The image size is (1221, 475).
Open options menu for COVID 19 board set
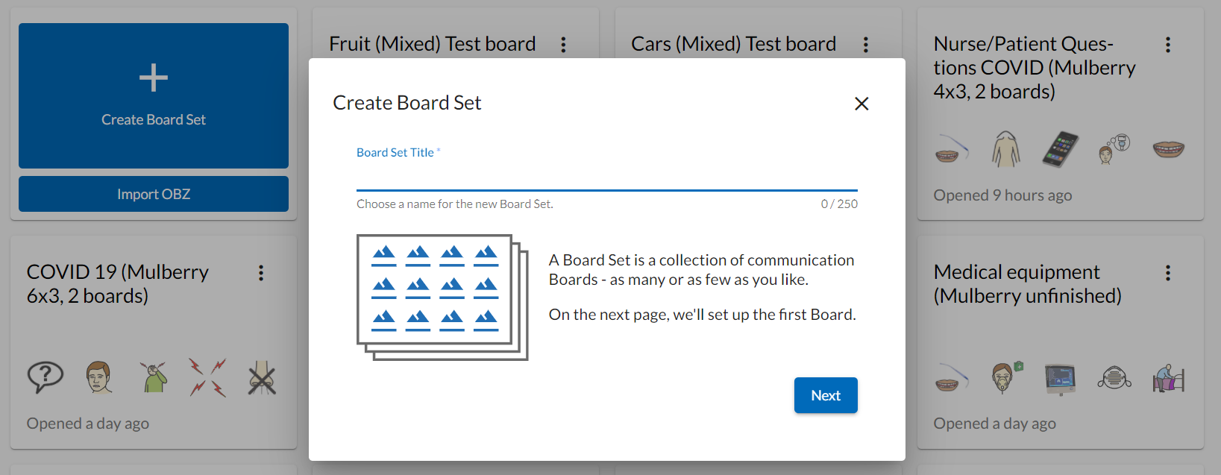(261, 273)
